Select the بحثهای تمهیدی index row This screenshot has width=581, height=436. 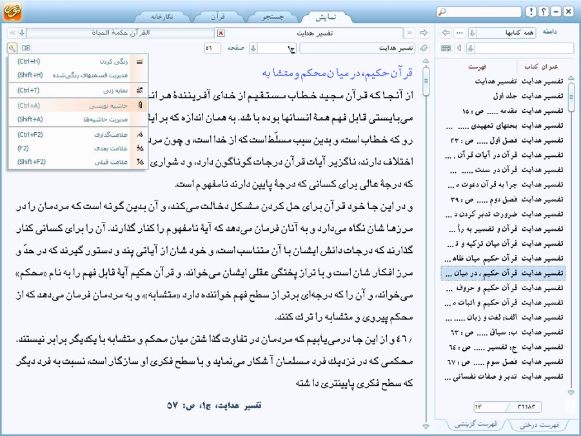coord(503,126)
